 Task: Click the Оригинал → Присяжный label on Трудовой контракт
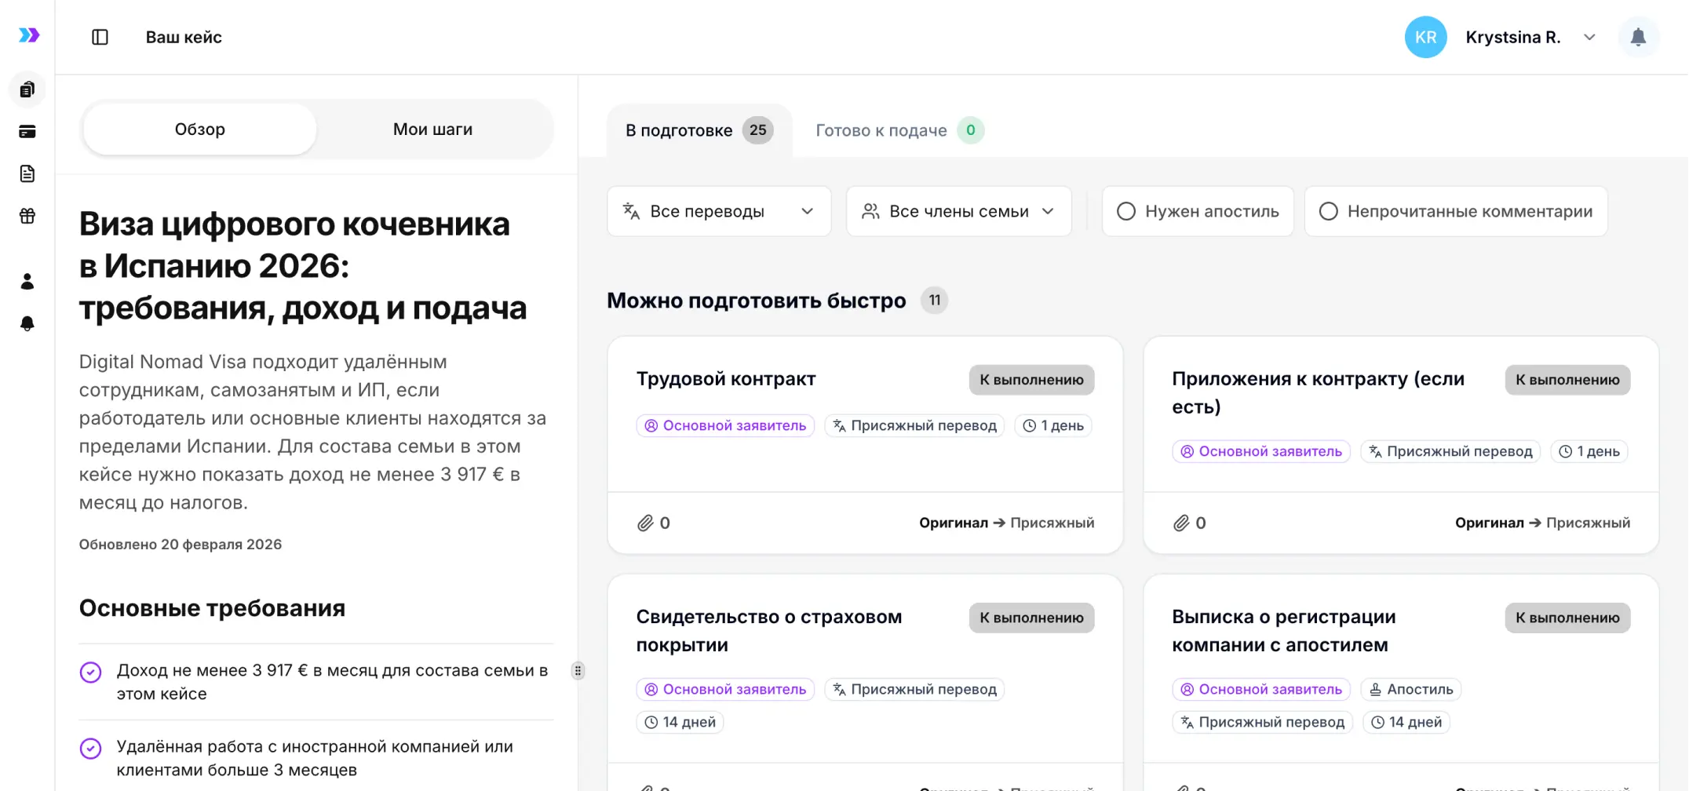point(1007,523)
